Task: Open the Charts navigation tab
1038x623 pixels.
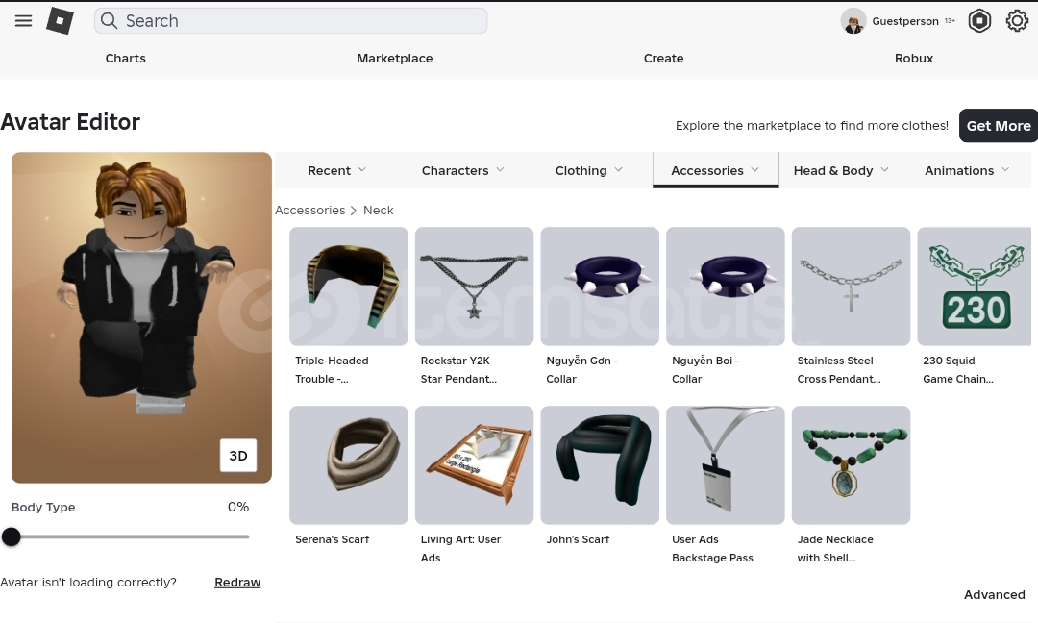Action: 125,59
